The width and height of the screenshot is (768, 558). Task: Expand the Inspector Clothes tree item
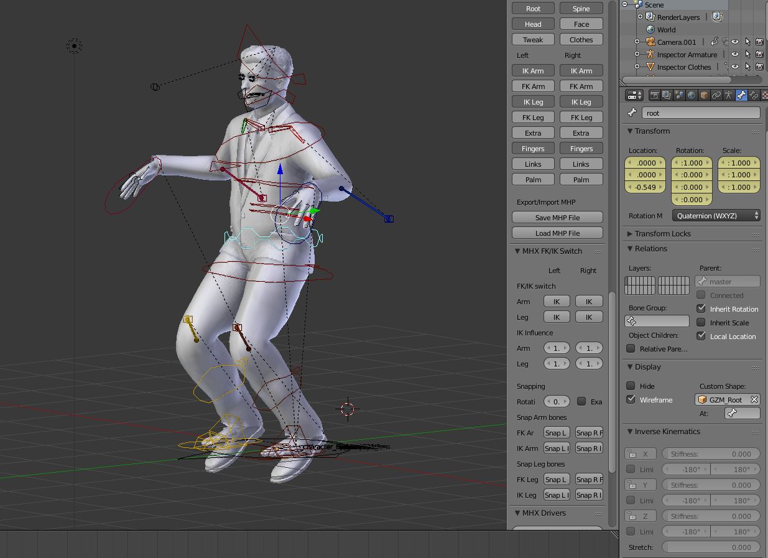637,67
